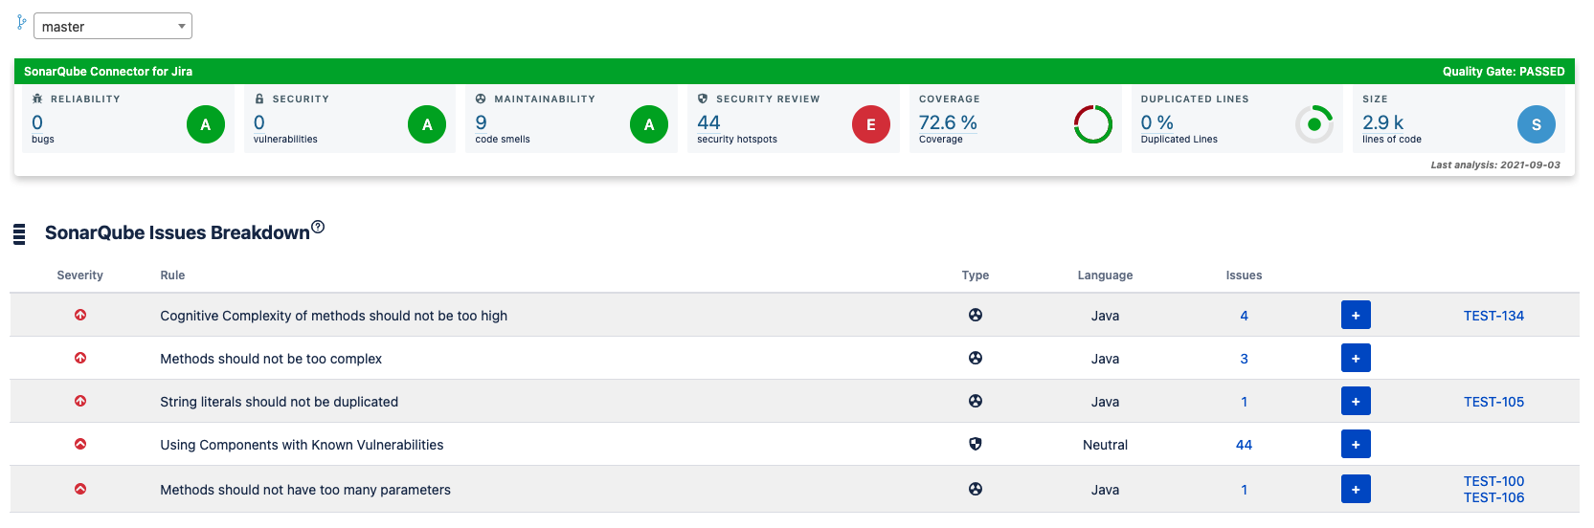Create Jira issue for Known Vulnerabilities rule
This screenshot has width=1594, height=528.
click(x=1356, y=444)
